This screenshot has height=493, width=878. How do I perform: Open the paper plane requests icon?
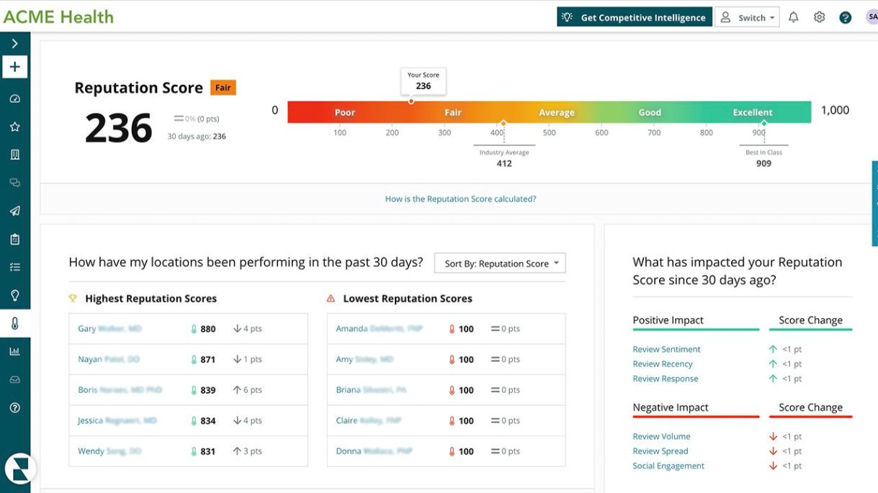14,211
